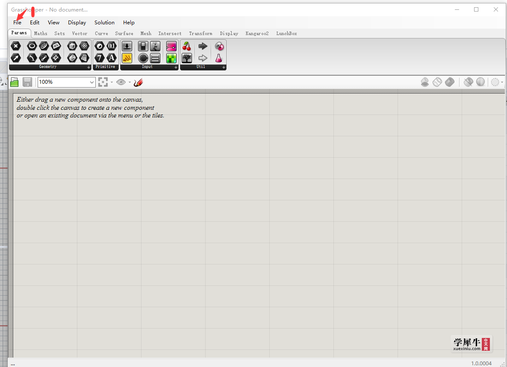Pick the pink Gradient control icon
Viewport: 507px width, 367px height.
pyautogui.click(x=171, y=46)
